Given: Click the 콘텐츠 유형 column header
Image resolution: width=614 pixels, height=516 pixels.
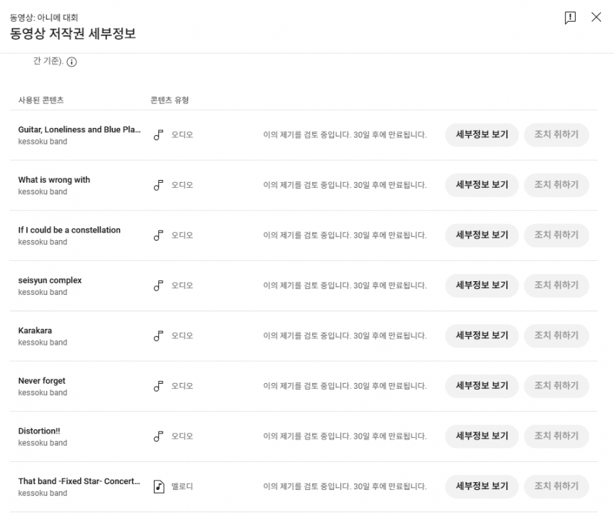Looking at the screenshot, I should pos(170,100).
